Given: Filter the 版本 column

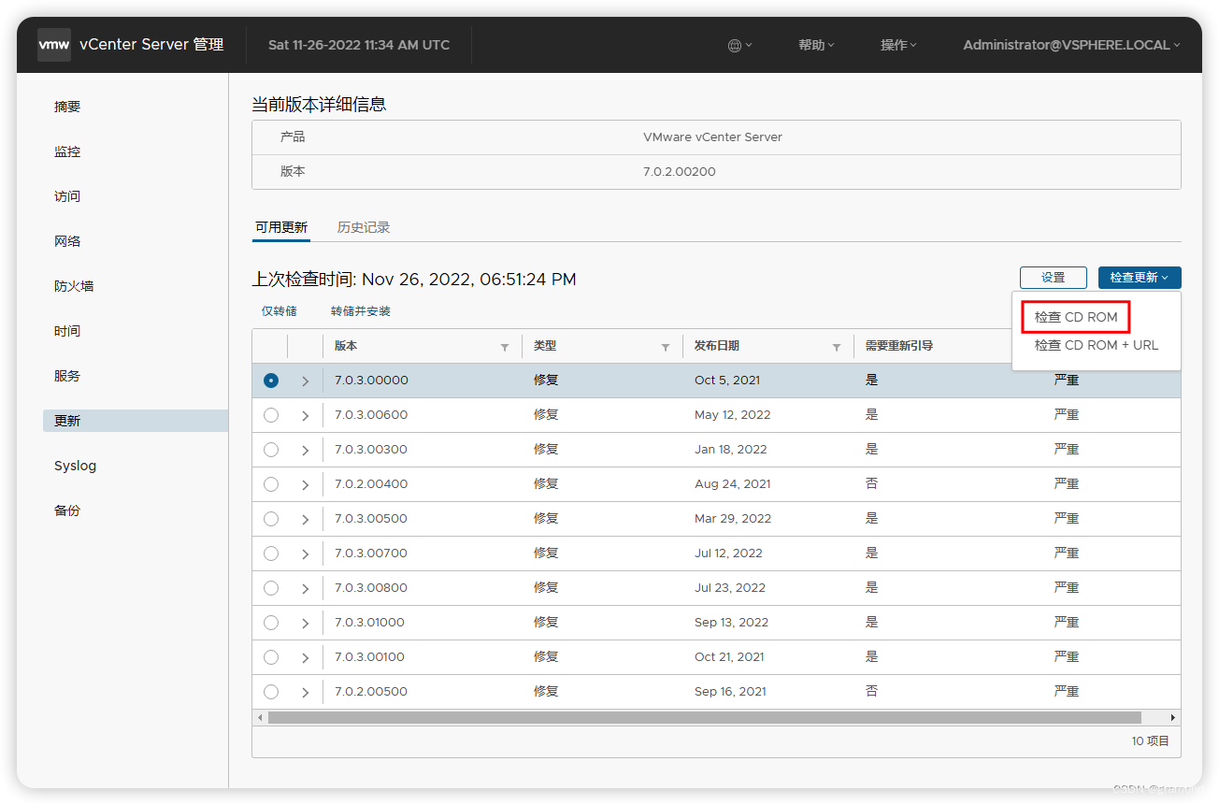Looking at the screenshot, I should [x=505, y=347].
